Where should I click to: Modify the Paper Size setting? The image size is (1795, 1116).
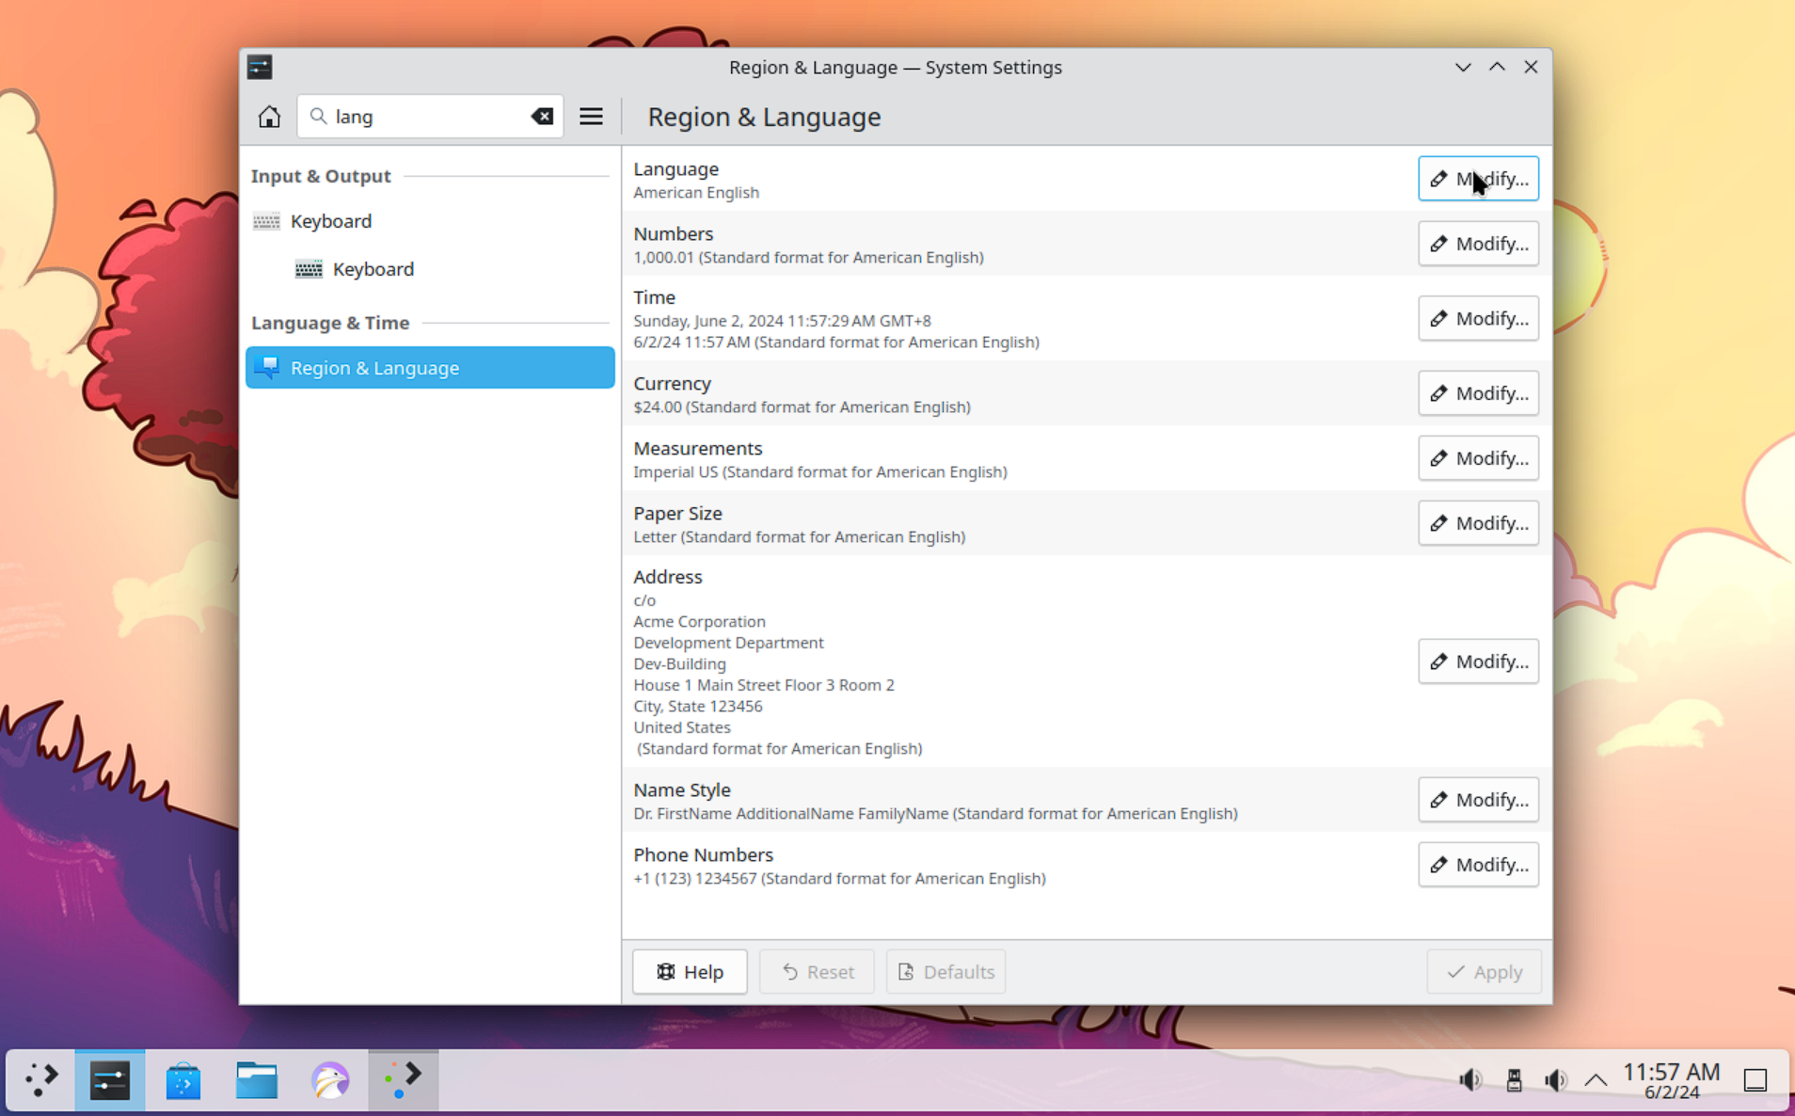(1478, 523)
